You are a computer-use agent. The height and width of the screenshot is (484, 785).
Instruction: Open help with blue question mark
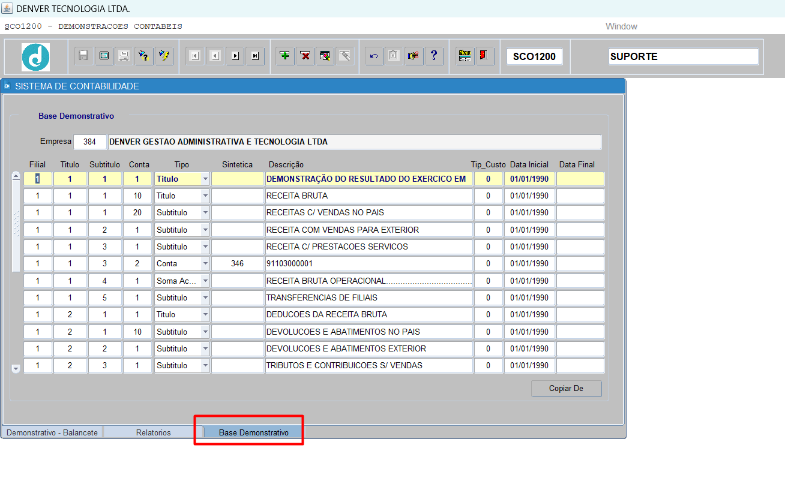tap(434, 56)
